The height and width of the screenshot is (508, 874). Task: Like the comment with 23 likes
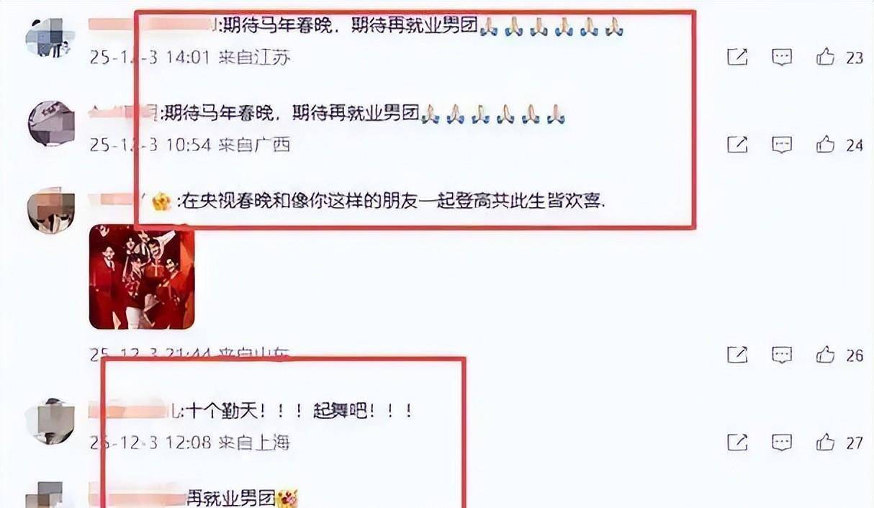click(x=826, y=58)
